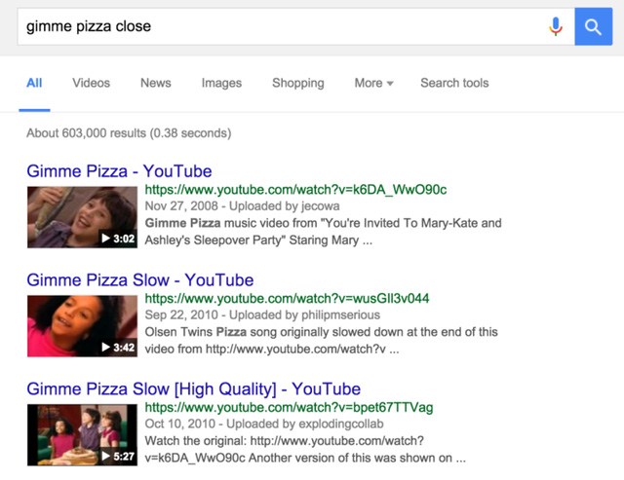This screenshot has height=480, width=624.
Task: Open the 'Gimme Pizza - YouTube' result link
Action: coord(119,171)
